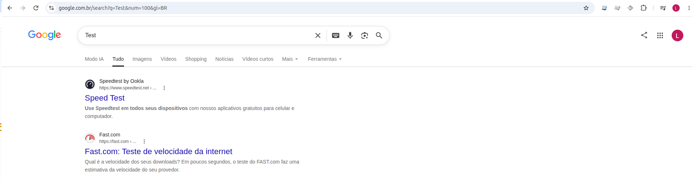Open the Speed Test result link

coord(105,98)
